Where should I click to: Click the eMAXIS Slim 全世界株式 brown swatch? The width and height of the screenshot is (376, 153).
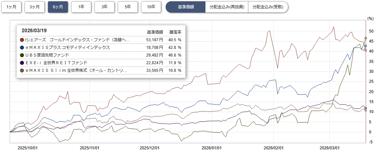click(22, 71)
